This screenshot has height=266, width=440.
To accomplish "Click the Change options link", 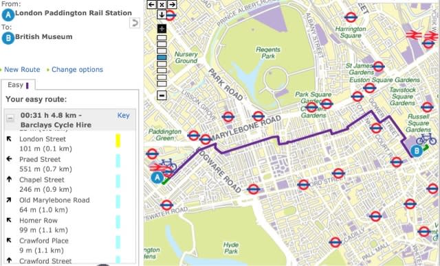I will pos(77,69).
